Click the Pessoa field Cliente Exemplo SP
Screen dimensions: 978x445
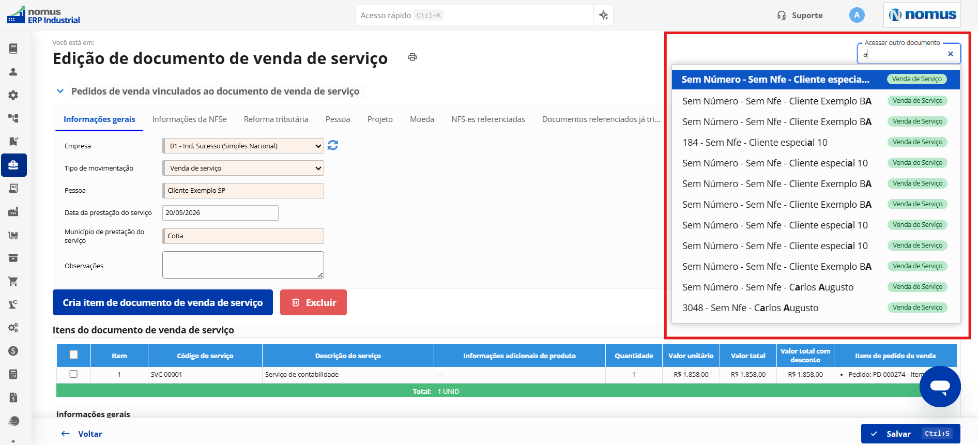pos(243,190)
